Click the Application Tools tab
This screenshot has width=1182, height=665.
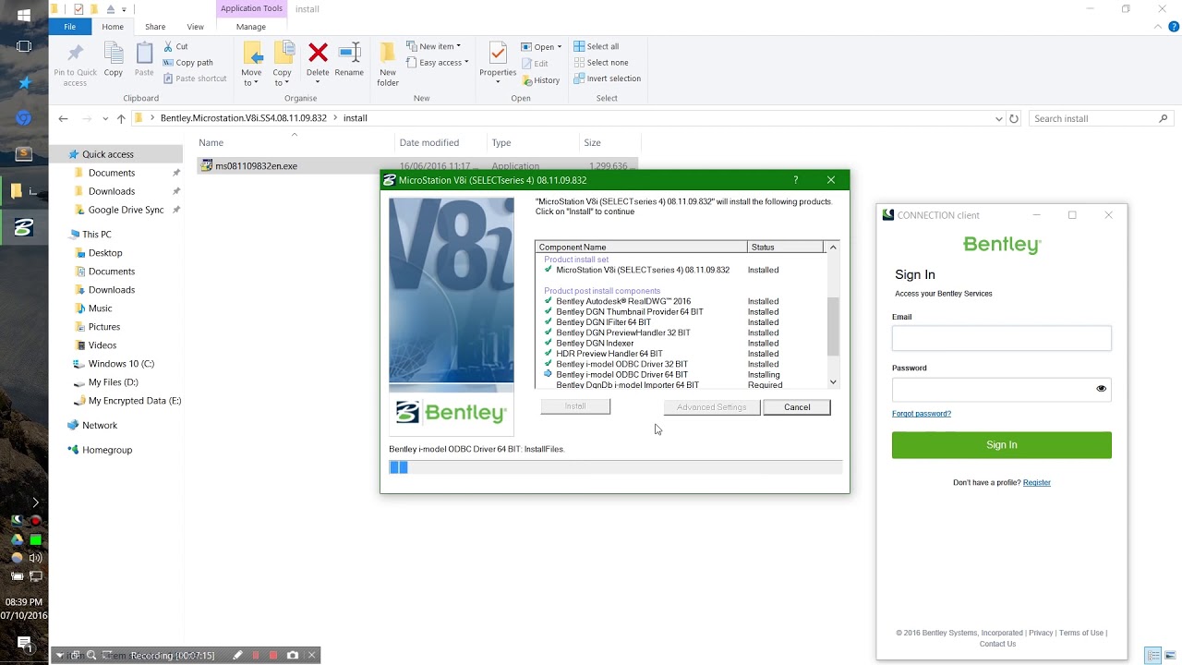click(251, 8)
